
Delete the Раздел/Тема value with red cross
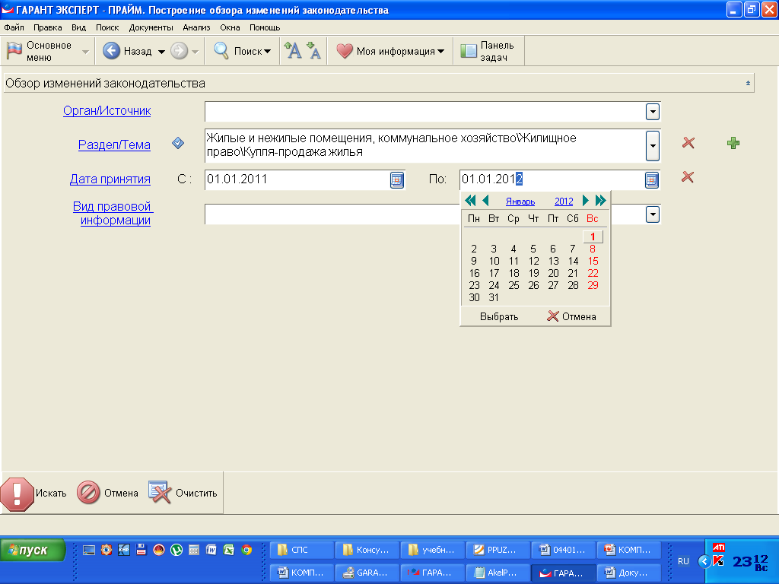[x=688, y=143]
